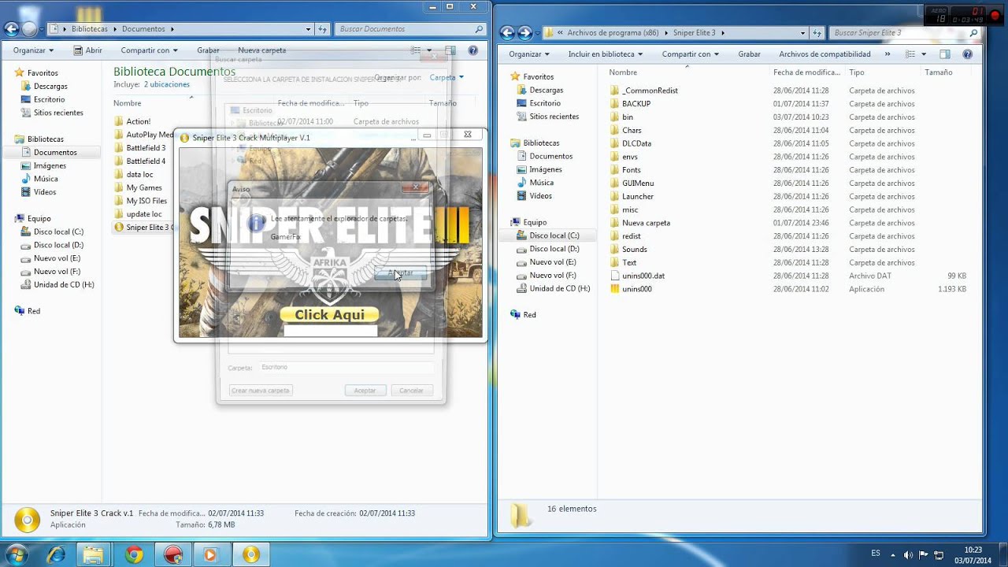This screenshot has height=567, width=1008.
Task: Select the unins000.dat file
Action: click(x=643, y=276)
